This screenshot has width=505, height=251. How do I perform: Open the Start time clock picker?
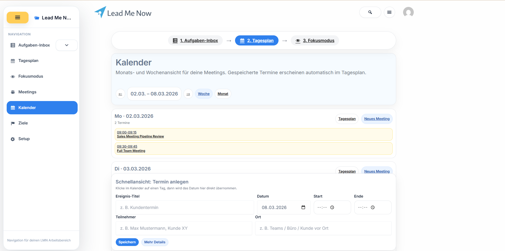[332, 207]
